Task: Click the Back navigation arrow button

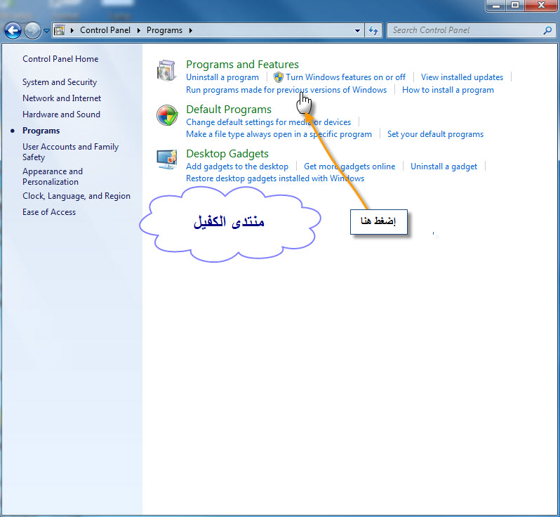Action: 13,30
